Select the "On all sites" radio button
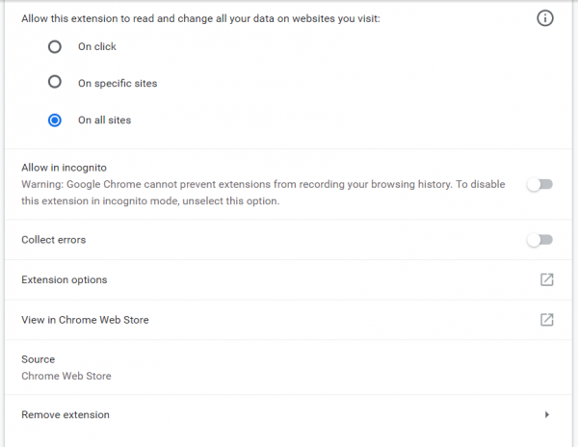 [x=55, y=120]
